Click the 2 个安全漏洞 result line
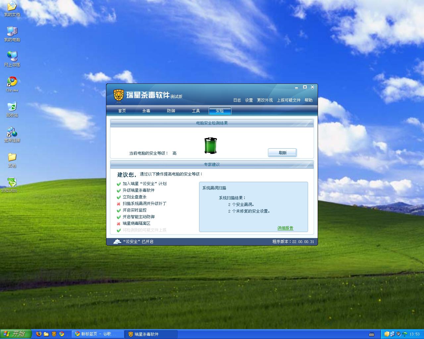 pyautogui.click(x=241, y=205)
